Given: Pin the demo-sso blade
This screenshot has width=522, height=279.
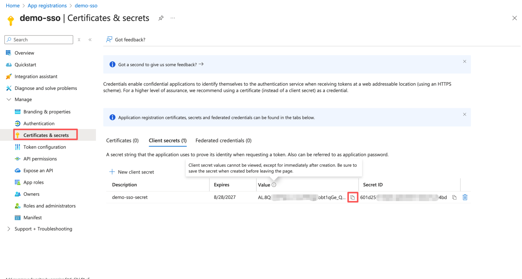Looking at the screenshot, I should pyautogui.click(x=161, y=18).
